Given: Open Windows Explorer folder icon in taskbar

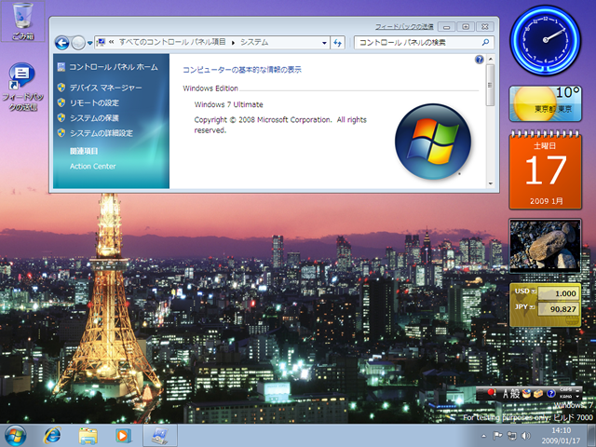Looking at the screenshot, I should click(88, 435).
